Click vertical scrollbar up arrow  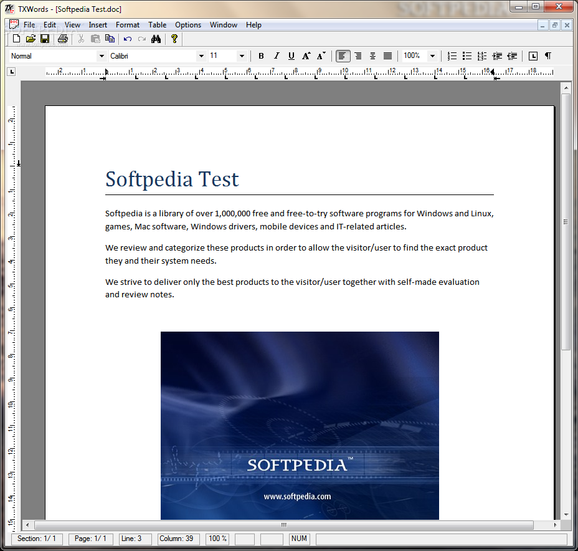click(x=566, y=88)
